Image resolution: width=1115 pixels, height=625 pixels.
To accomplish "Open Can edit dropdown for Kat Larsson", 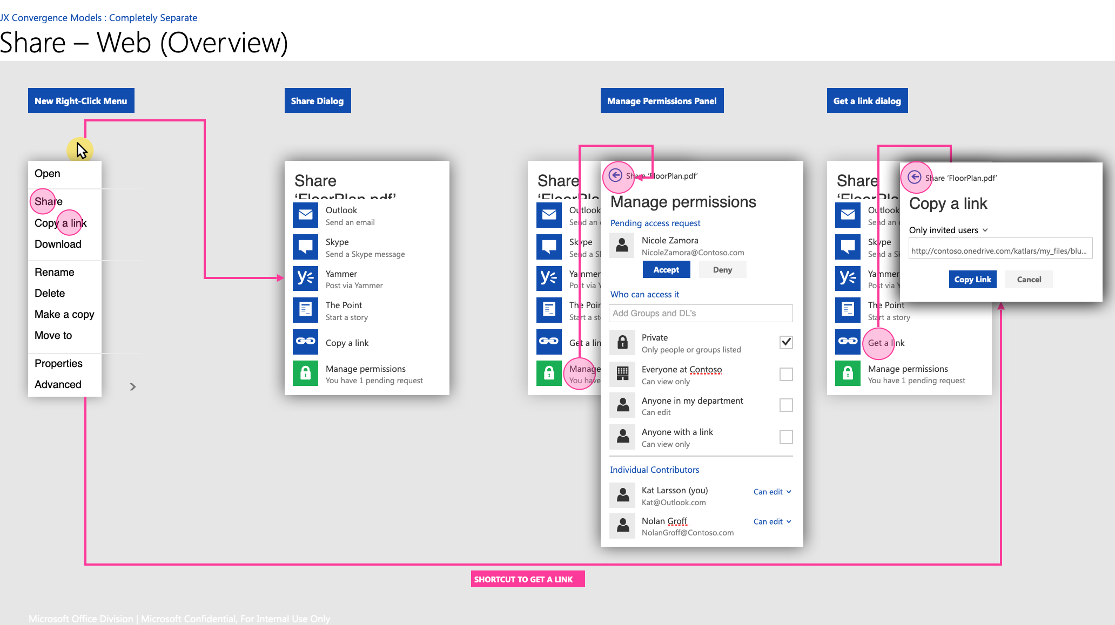I will [773, 492].
